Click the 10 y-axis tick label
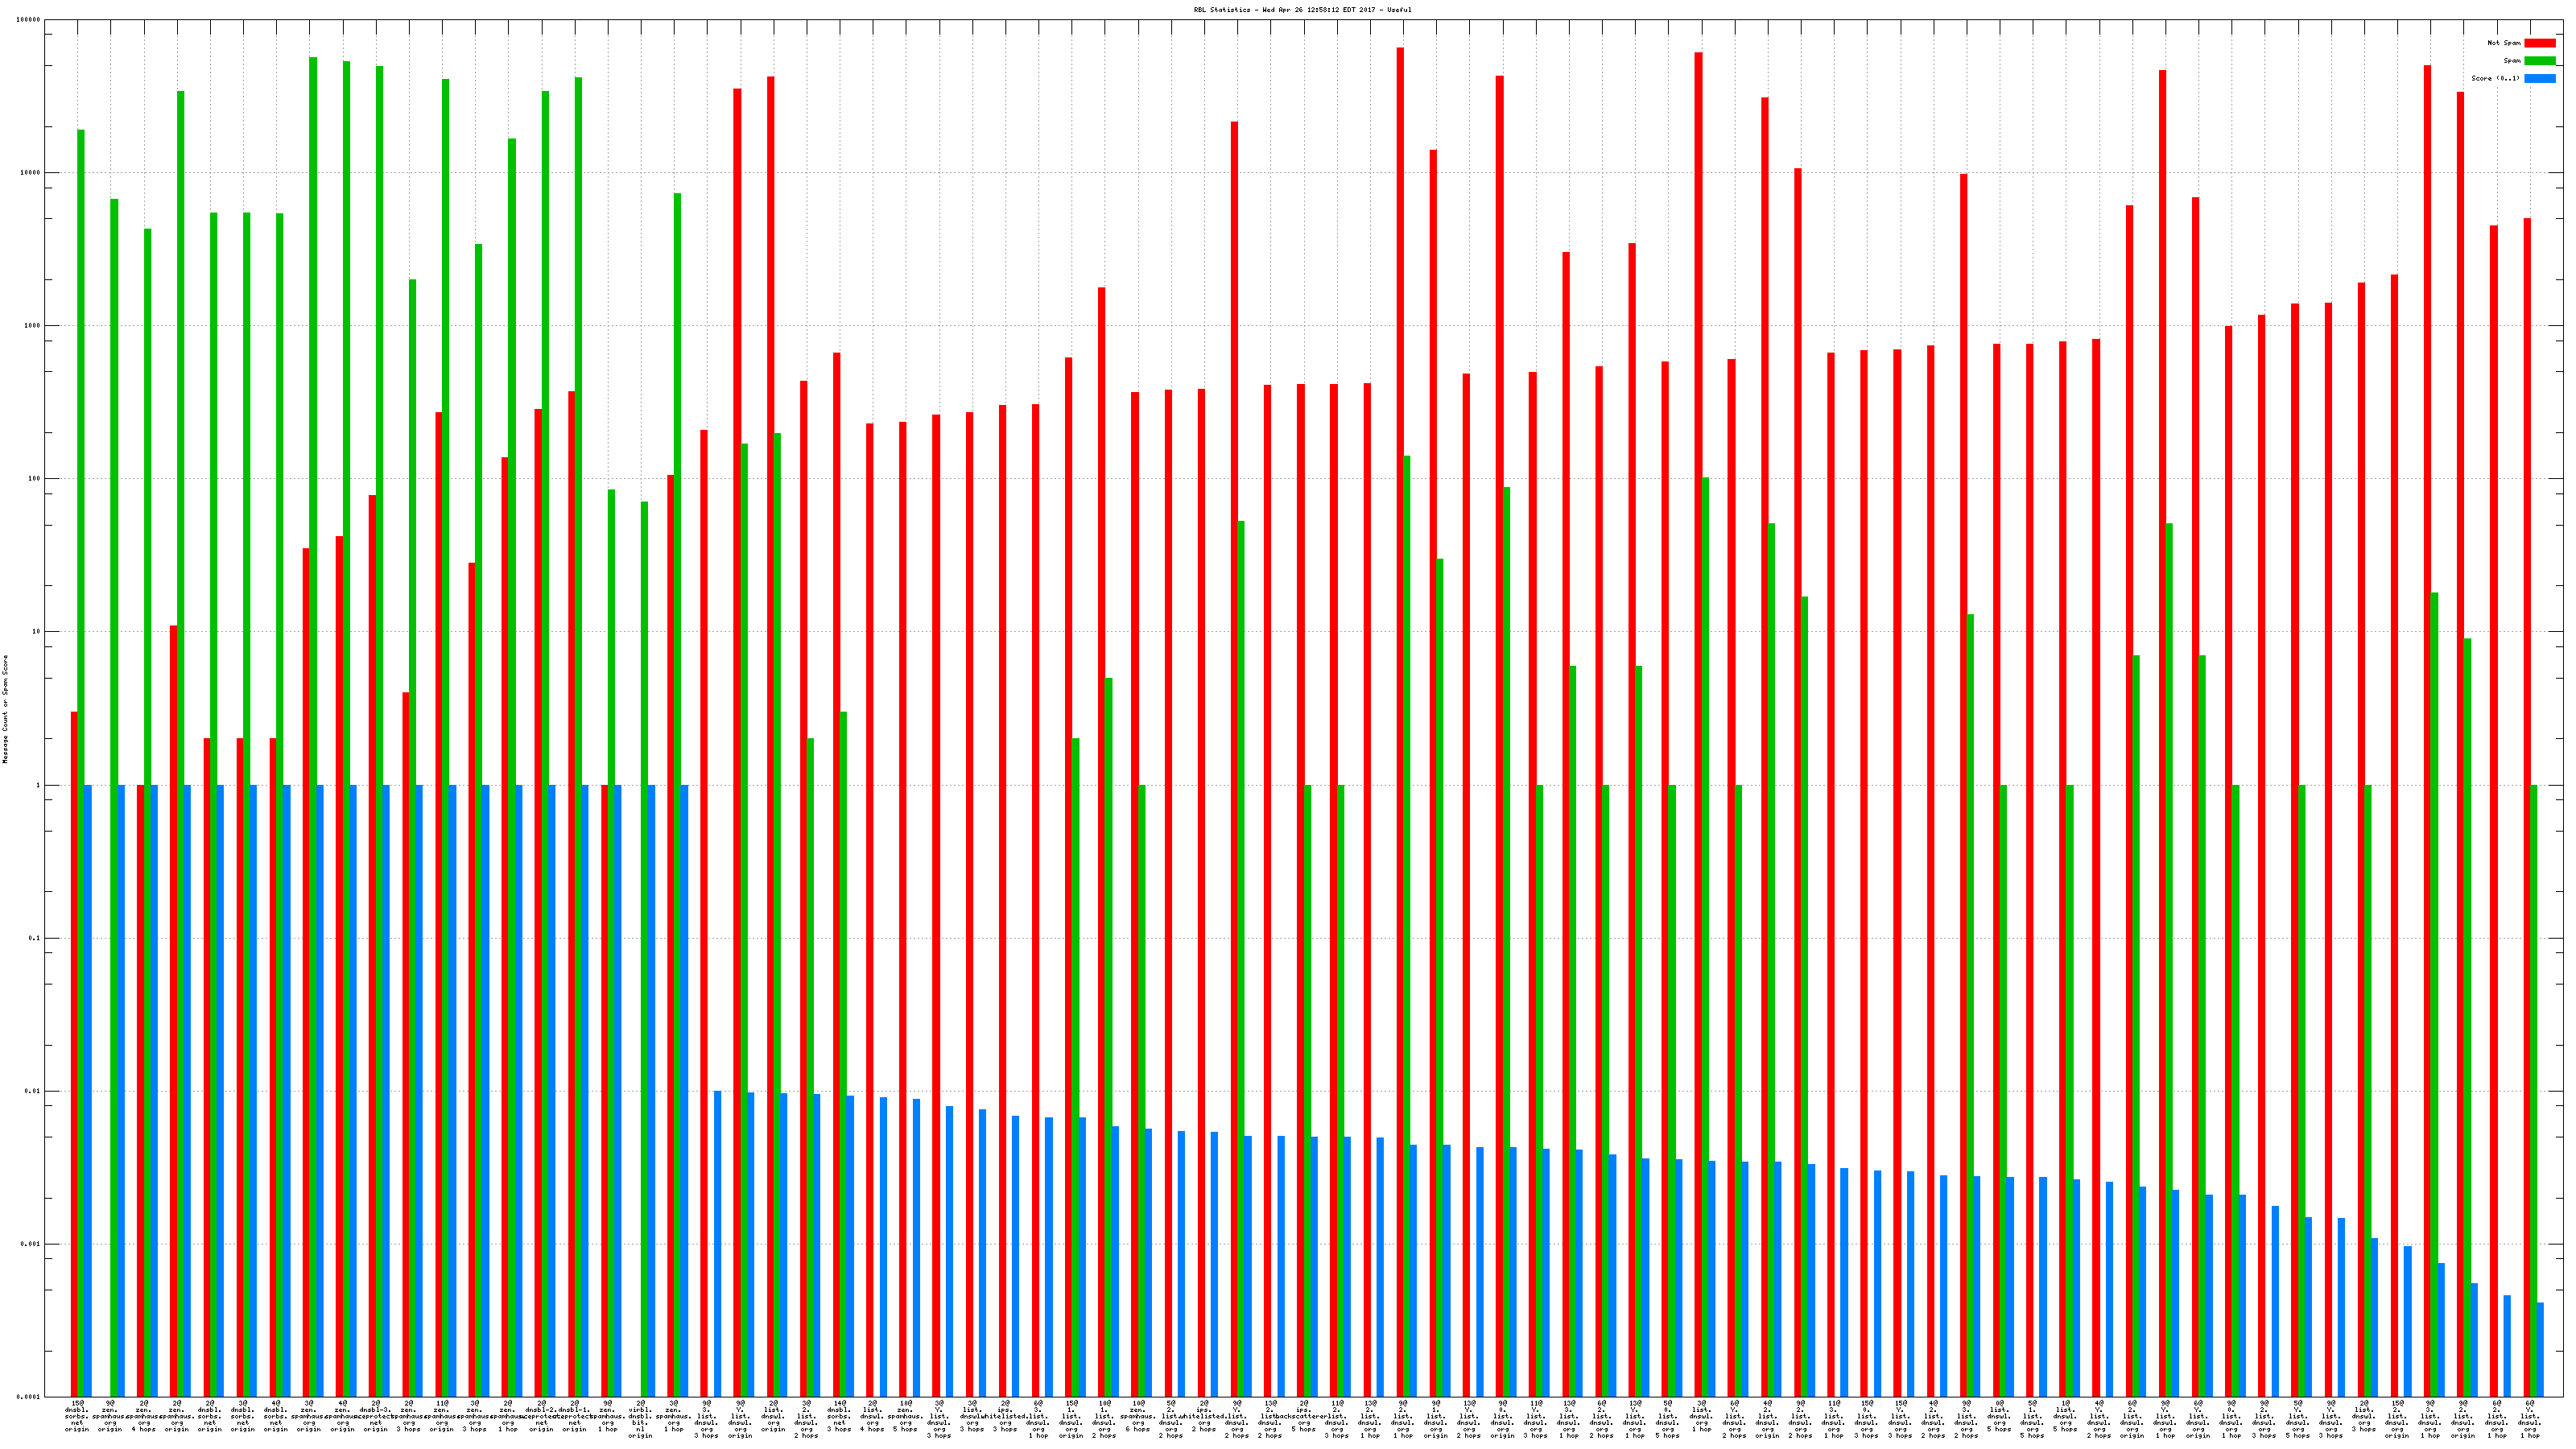This screenshot has width=2576, height=1449. pyautogui.click(x=36, y=632)
